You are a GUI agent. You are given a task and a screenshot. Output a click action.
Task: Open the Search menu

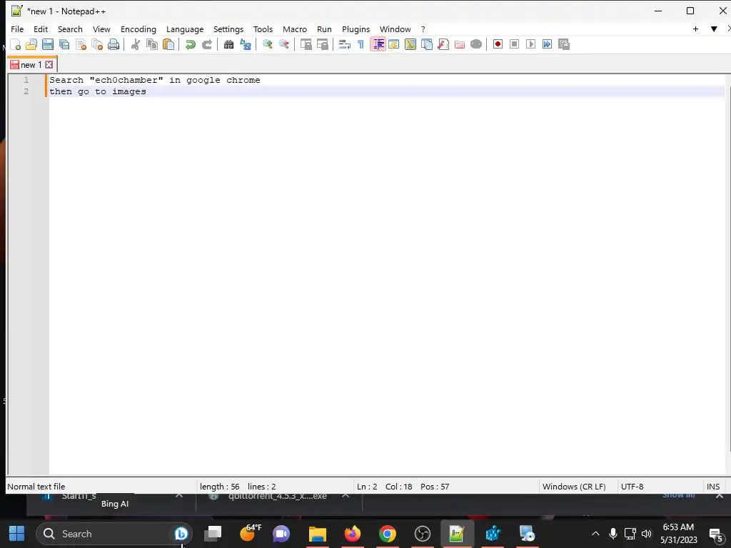pyautogui.click(x=70, y=29)
